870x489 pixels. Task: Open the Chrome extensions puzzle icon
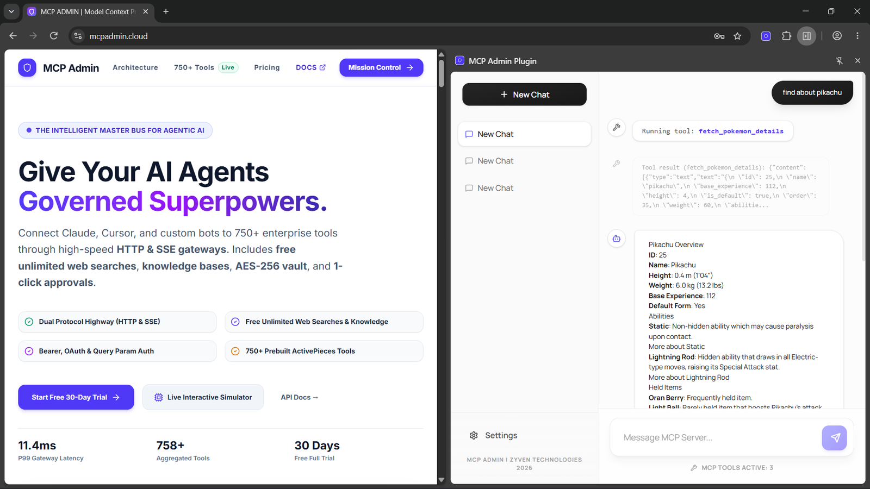786,36
